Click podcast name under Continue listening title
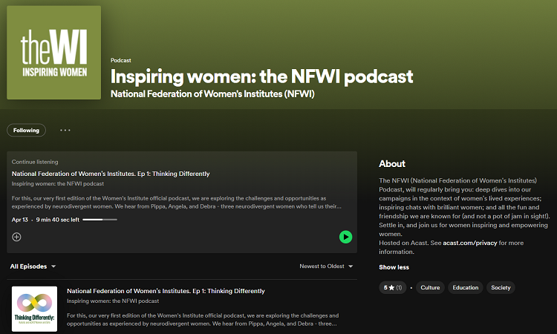 click(x=57, y=184)
